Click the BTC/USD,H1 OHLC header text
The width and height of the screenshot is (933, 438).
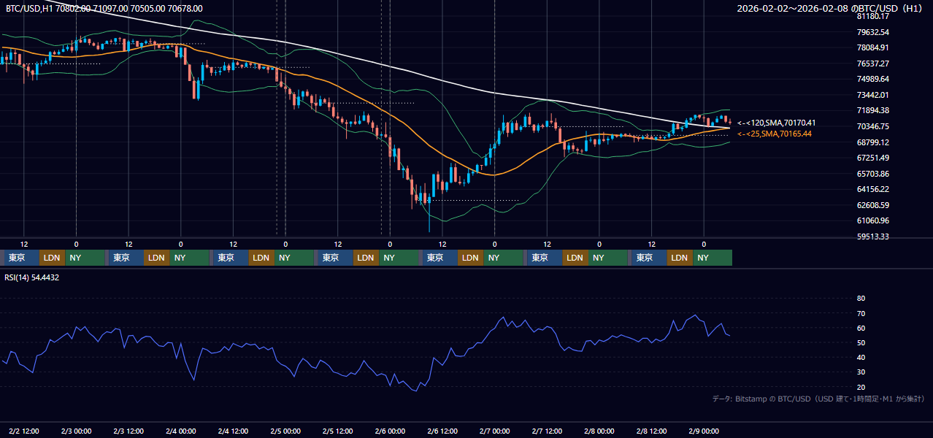click(x=104, y=9)
